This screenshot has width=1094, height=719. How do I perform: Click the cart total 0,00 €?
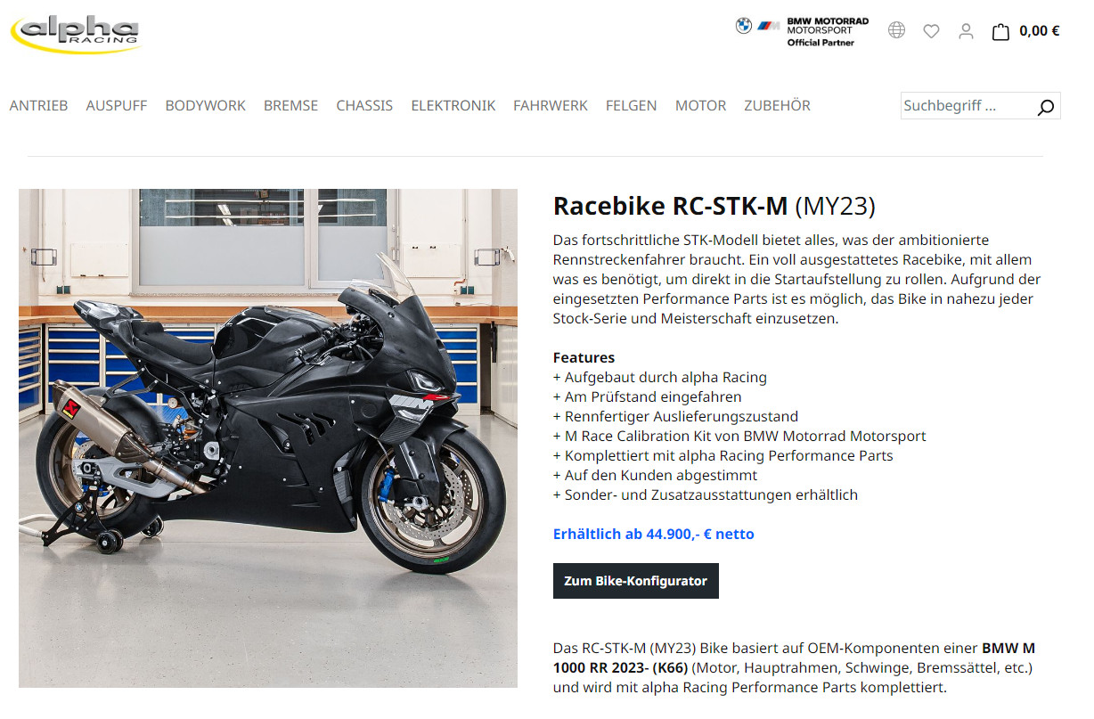click(x=1039, y=31)
